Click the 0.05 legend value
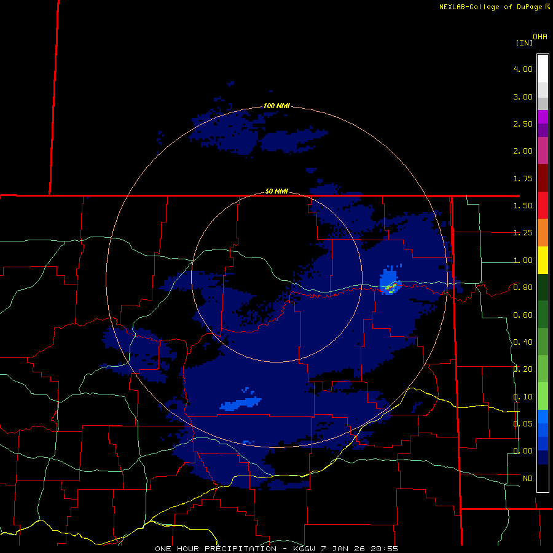 click(523, 423)
